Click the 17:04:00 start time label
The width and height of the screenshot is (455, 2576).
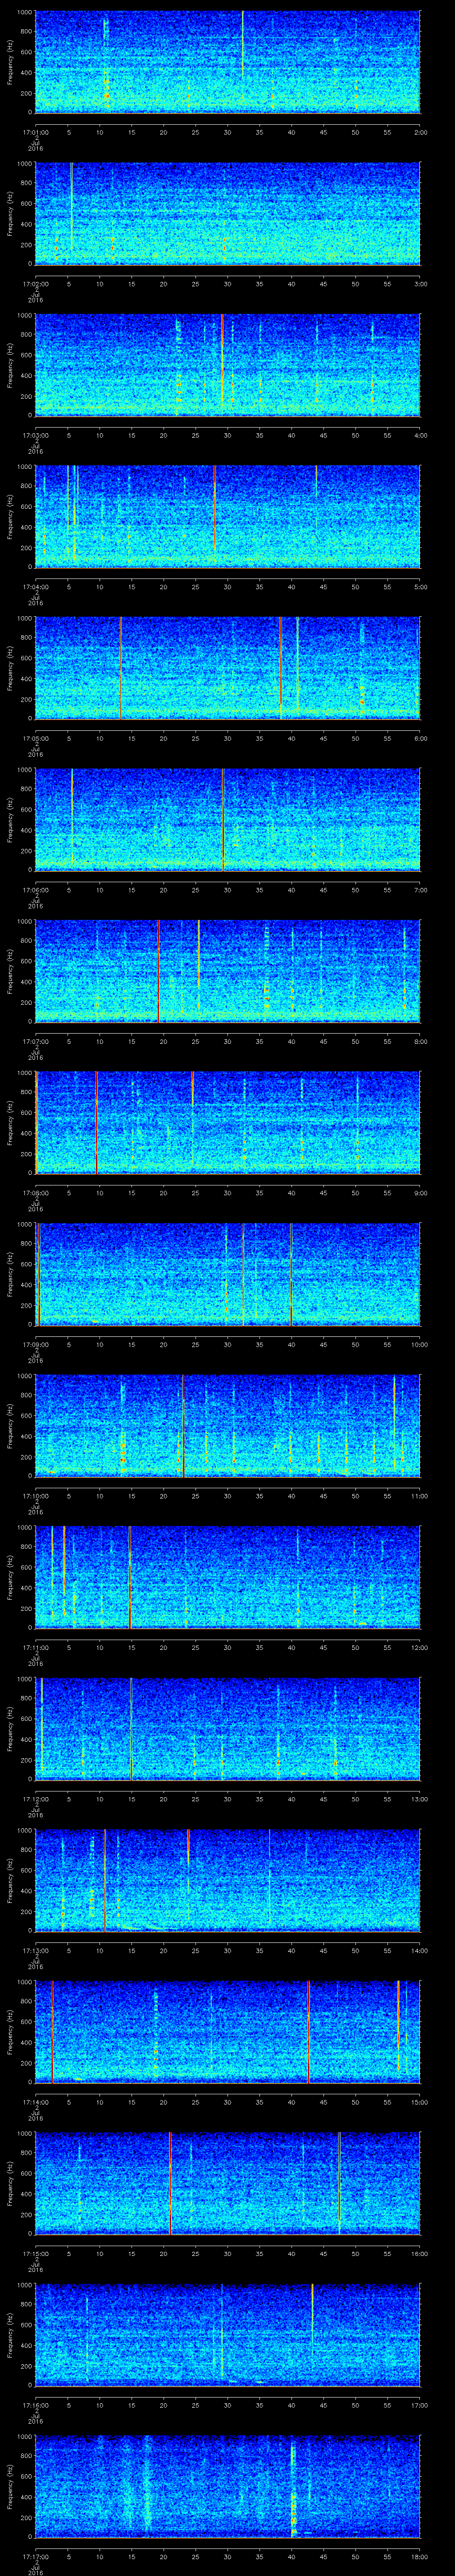pos(35,587)
